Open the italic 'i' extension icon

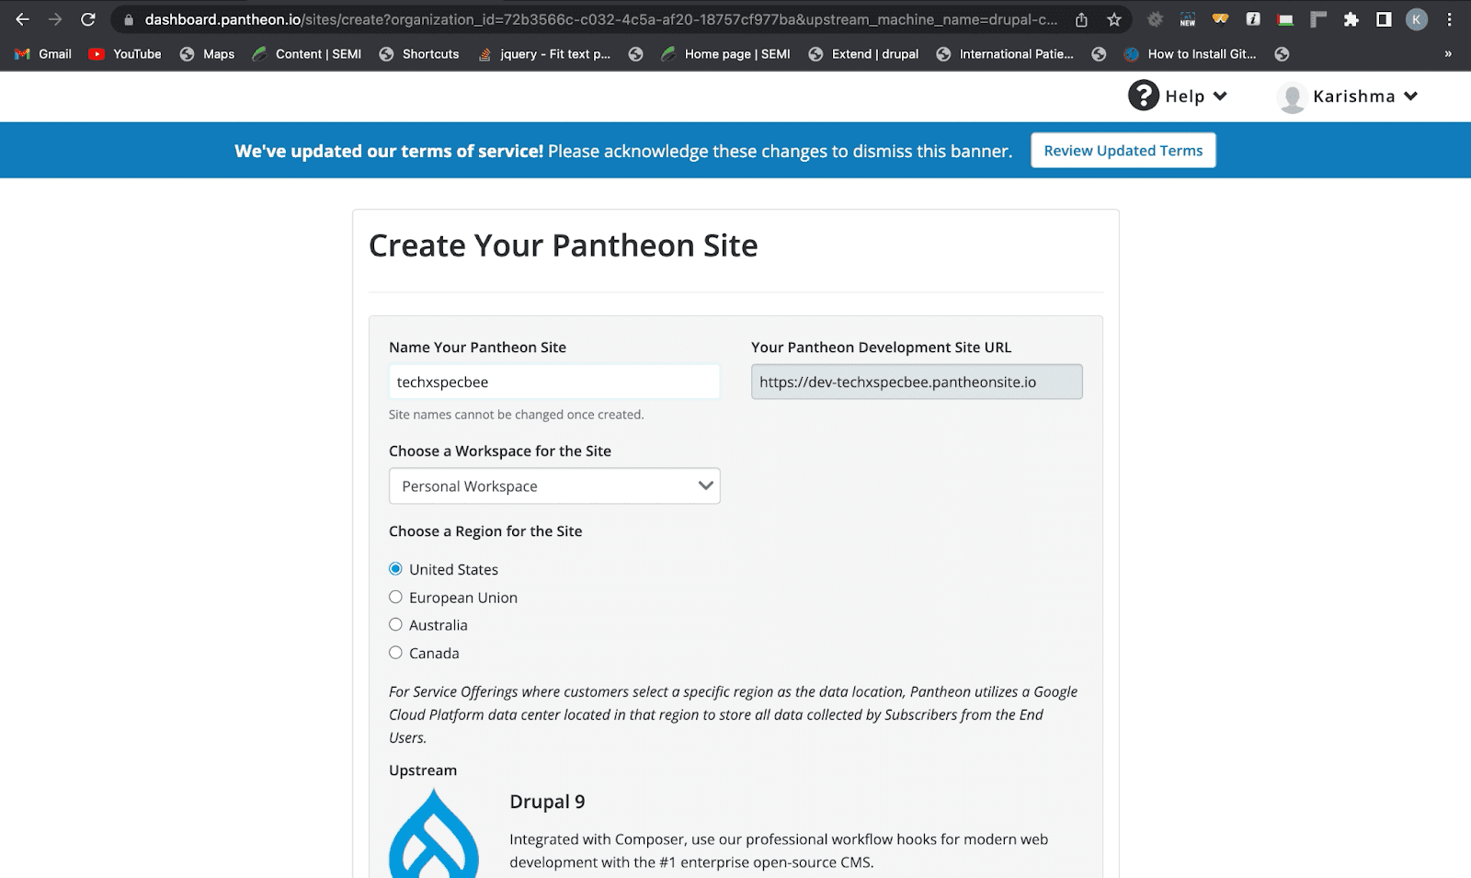(x=1253, y=19)
